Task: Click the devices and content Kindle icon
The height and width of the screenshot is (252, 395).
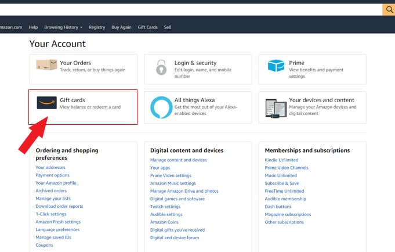Action: [x=276, y=107]
